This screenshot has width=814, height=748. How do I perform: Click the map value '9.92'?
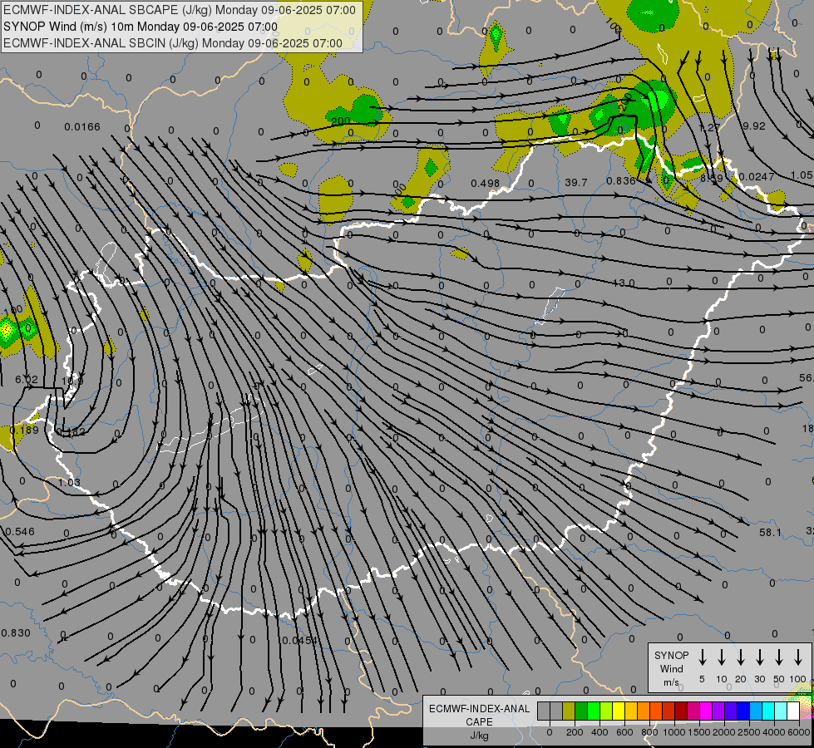(x=754, y=126)
